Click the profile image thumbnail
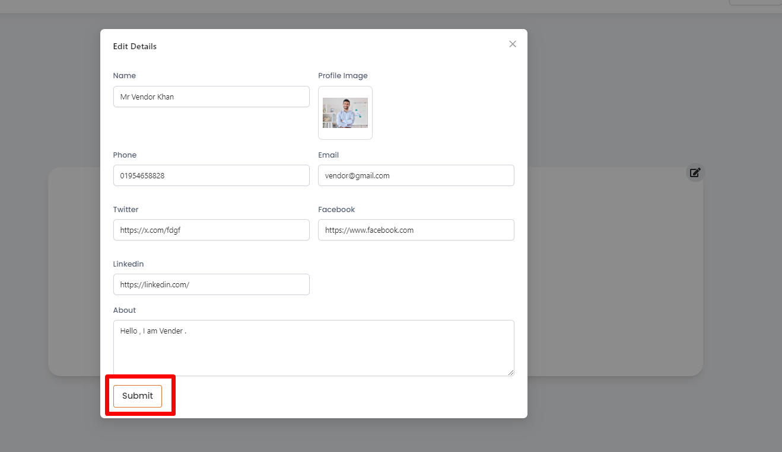Viewport: 782px width, 452px height. coord(345,113)
